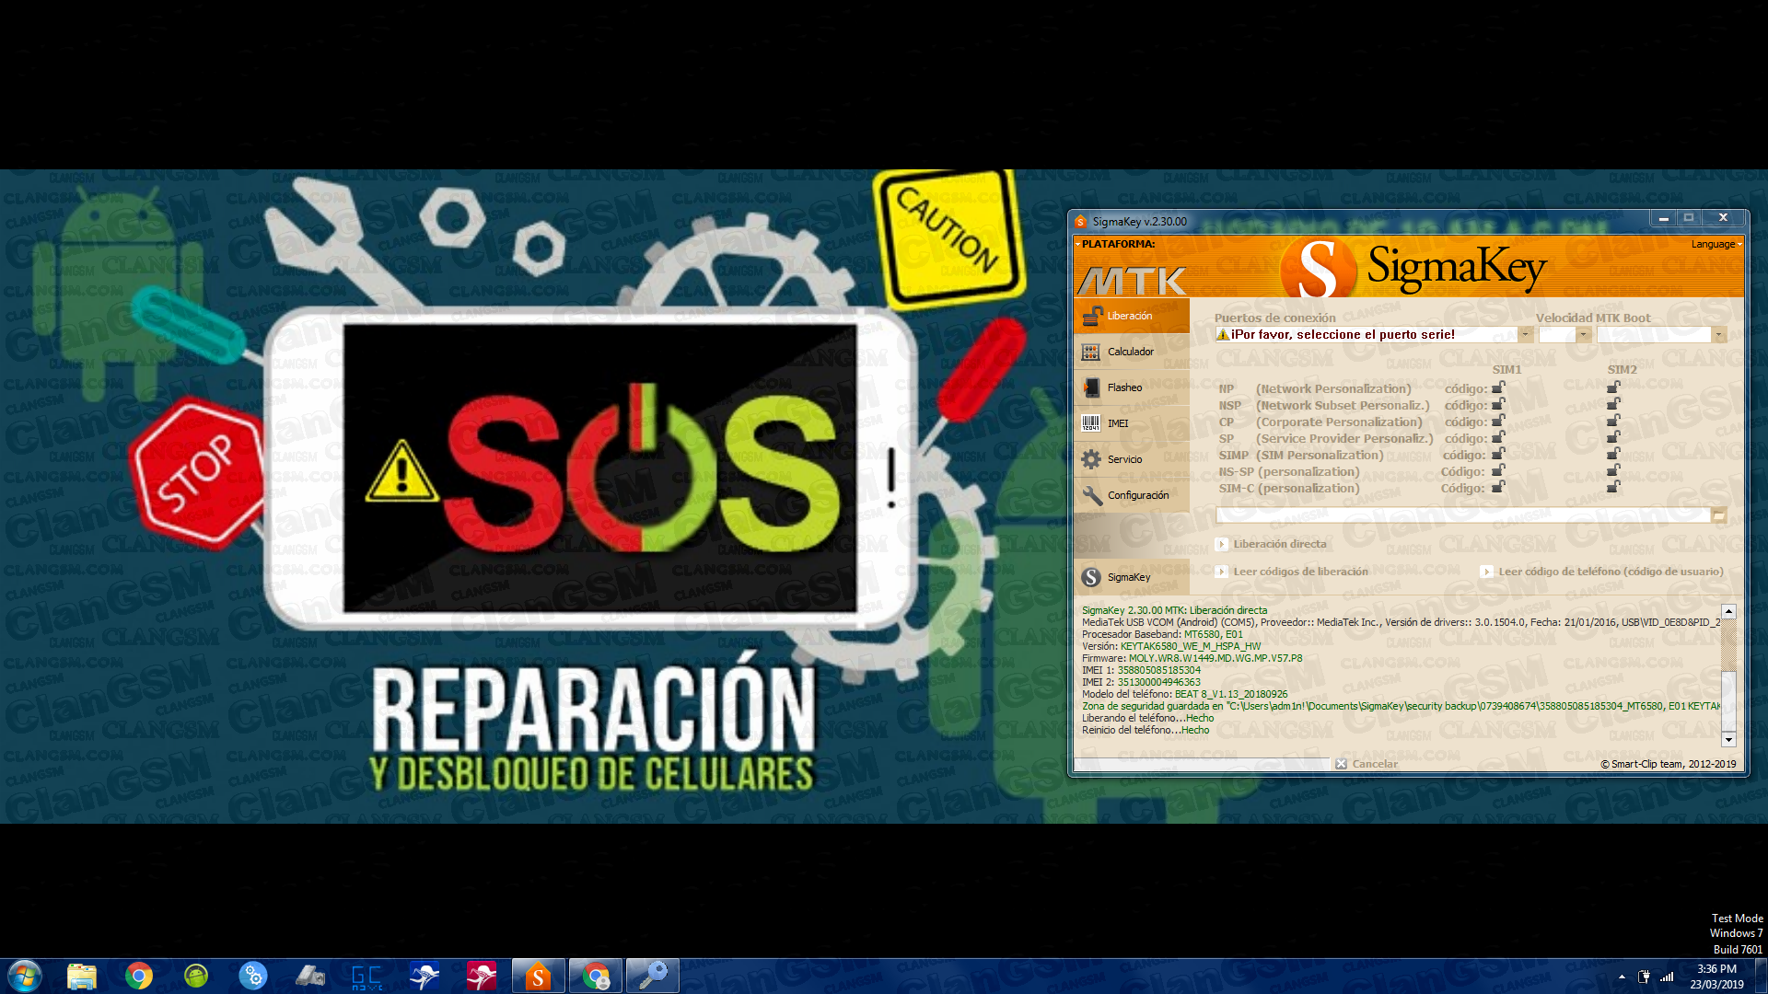Viewport: 1768px width, 994px height.
Task: Click the NP SIM1 unlock padlock icon
Action: point(1498,387)
